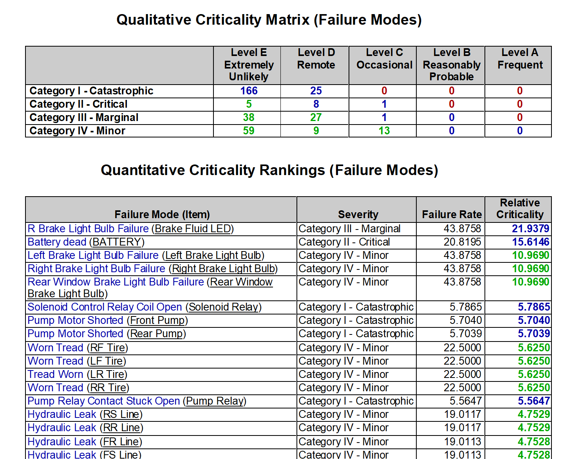Open Worn Tread RF Tire link

tap(56, 348)
